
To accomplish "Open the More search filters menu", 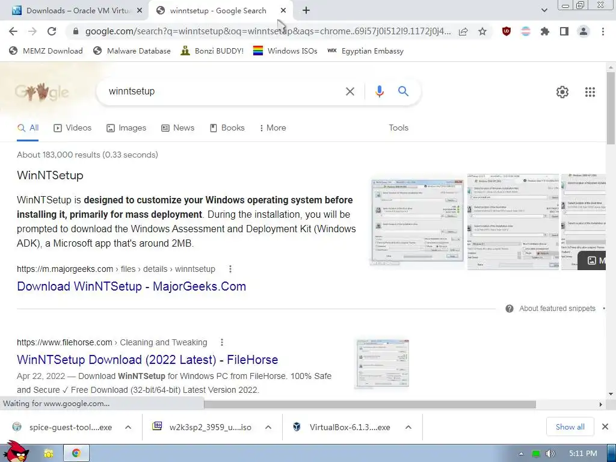I will click(273, 128).
